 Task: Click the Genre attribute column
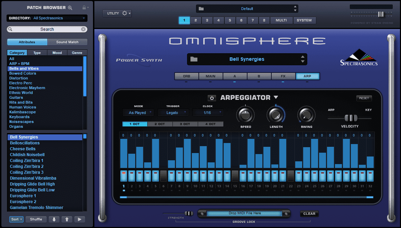tap(77, 53)
